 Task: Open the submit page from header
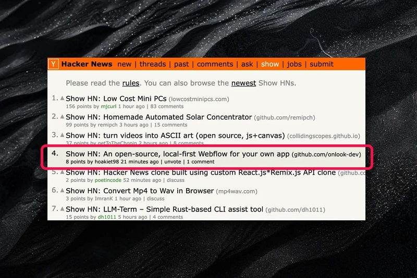(x=322, y=64)
